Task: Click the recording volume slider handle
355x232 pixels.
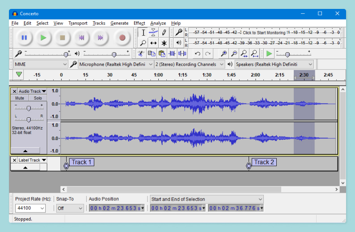Action: 66,54
